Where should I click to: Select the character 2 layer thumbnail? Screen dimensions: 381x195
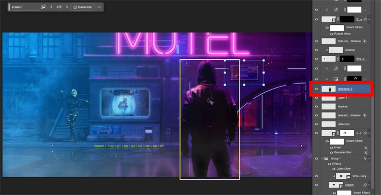click(x=329, y=89)
